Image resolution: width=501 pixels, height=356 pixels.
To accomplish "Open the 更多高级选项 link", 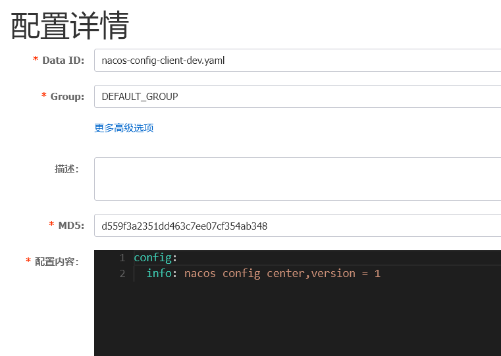I will [124, 128].
